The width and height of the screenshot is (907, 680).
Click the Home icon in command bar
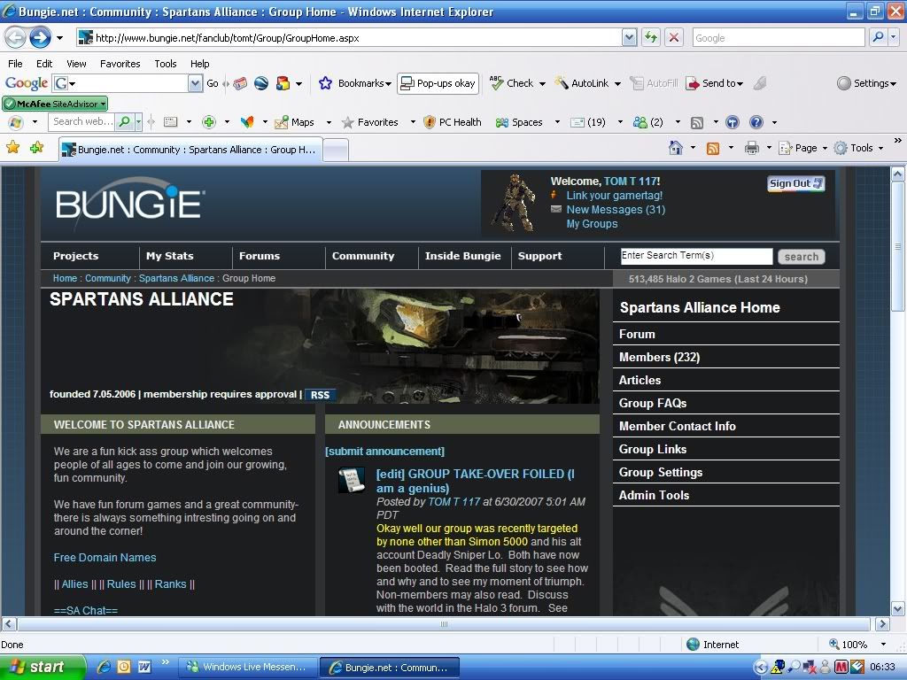point(676,148)
